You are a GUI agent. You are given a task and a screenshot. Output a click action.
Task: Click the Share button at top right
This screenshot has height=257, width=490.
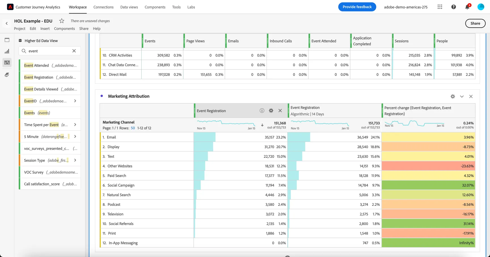(x=475, y=23)
